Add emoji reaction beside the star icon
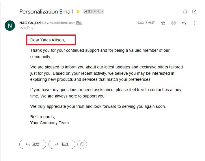 click(173, 23)
